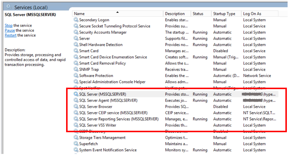Viewport: 292px width, 158px height.
Task: Click the SQL Server CEIP service icon
Action: (x=76, y=113)
